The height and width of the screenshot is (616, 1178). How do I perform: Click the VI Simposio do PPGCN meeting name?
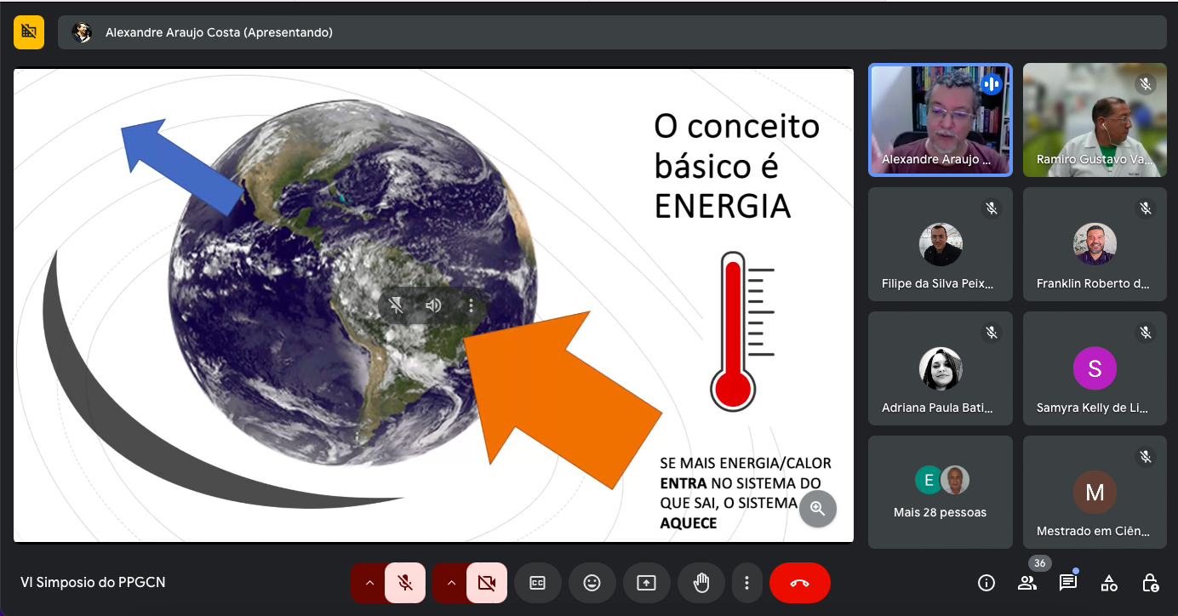coord(93,583)
